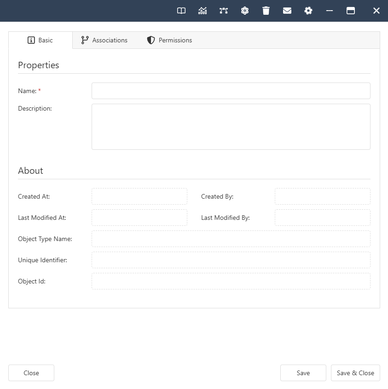The width and height of the screenshot is (388, 389).
Task: Open the book documentation icon
Action: [x=181, y=11]
